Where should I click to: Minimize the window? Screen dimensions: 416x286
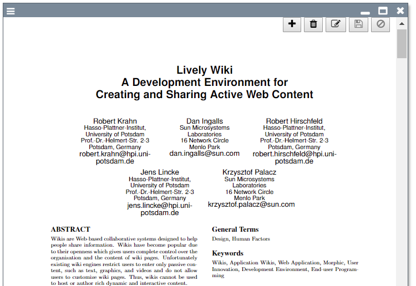[x=365, y=12]
